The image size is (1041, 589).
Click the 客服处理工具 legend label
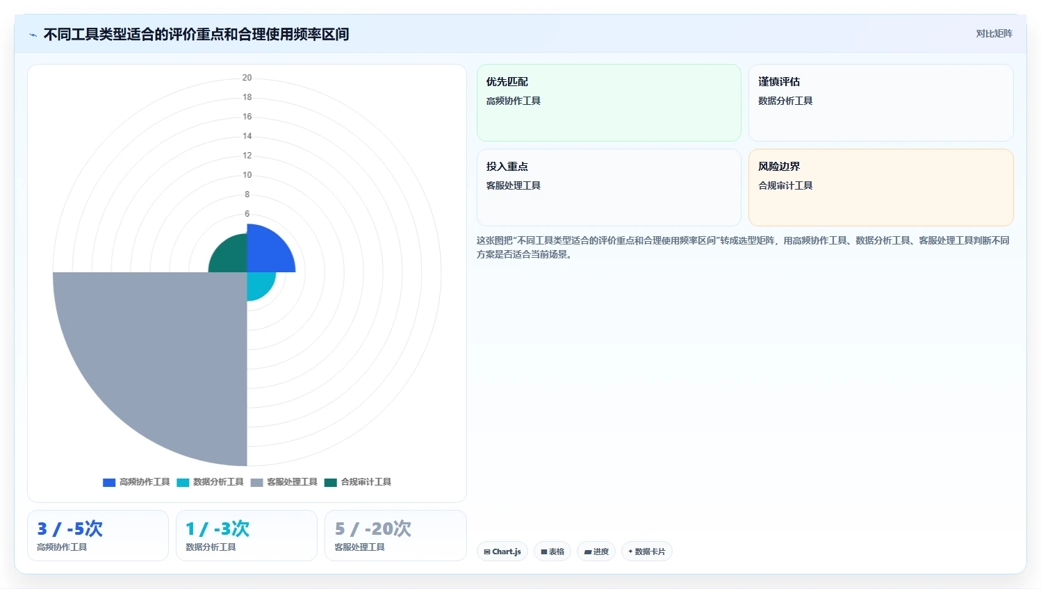292,482
